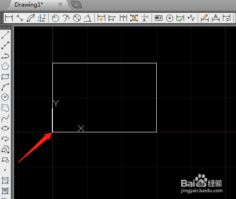Select the Arc Length dimension tool
Screen dimensions: 236x199
pyautogui.click(x=31, y=18)
